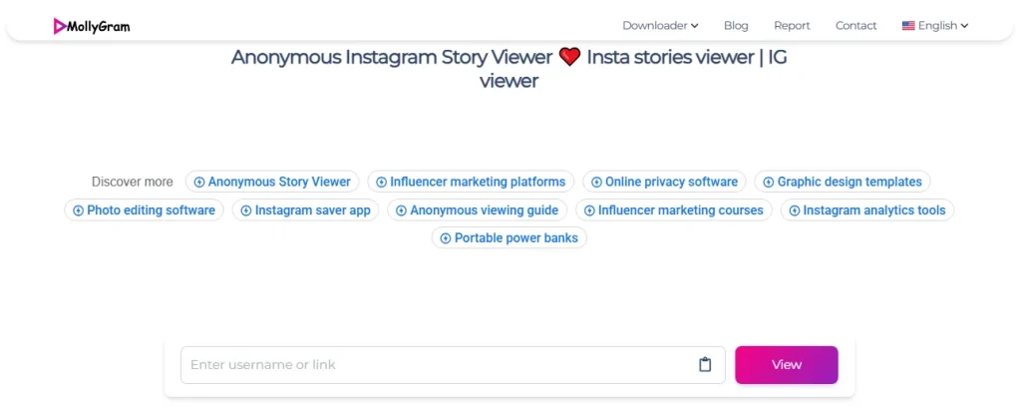Click the plus icon beside Online privacy software
1021x407 pixels.
pyautogui.click(x=596, y=183)
